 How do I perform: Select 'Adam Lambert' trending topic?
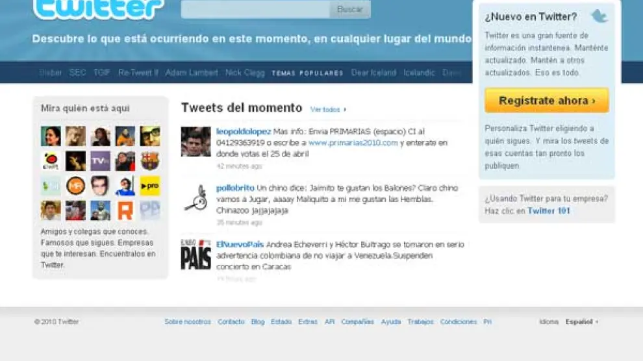click(192, 73)
